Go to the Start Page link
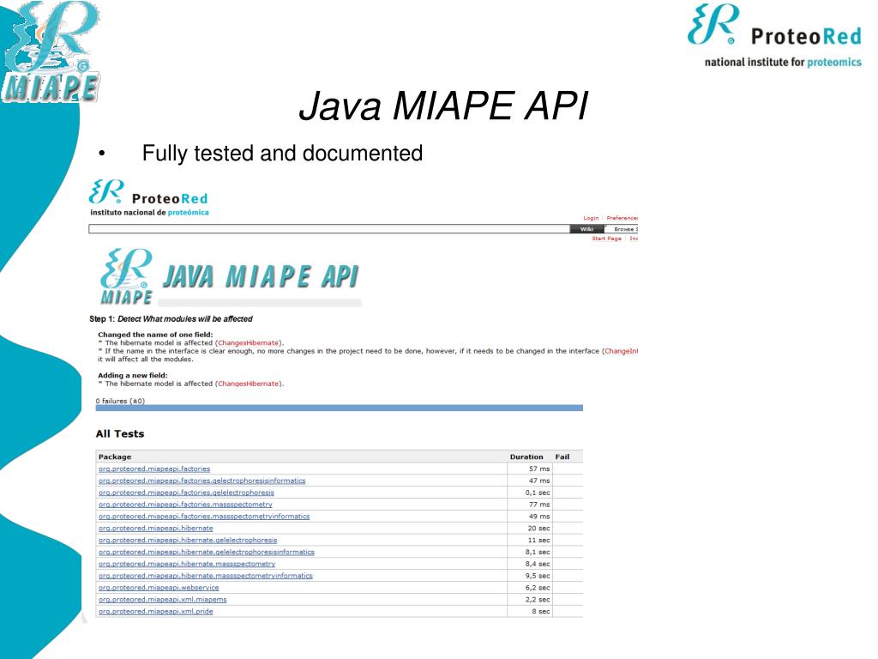Viewport: 878px width, 659px height. point(606,239)
